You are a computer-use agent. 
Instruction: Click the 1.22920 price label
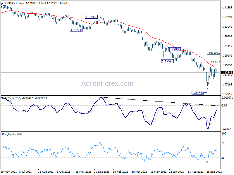174,49
